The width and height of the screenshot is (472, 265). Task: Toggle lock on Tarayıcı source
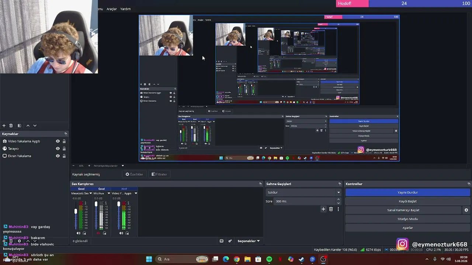pyautogui.click(x=64, y=149)
